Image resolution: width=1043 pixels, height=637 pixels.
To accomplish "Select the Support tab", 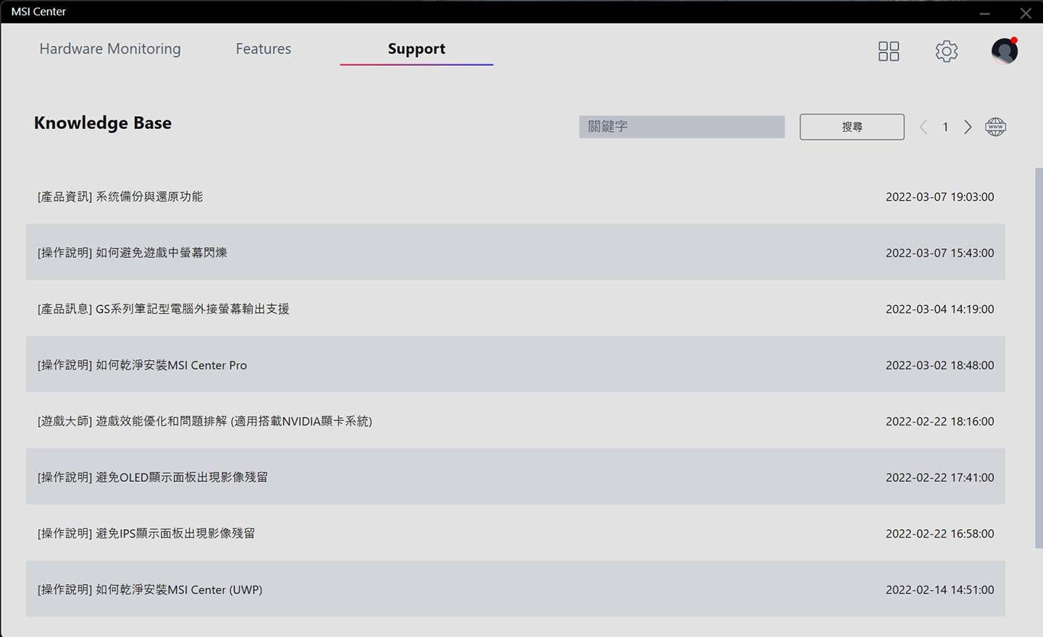I will pos(416,49).
